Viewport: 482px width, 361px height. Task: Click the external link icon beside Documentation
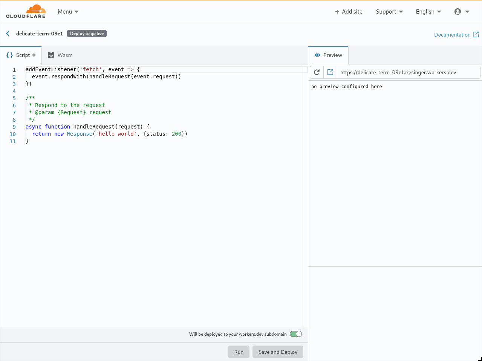476,35
